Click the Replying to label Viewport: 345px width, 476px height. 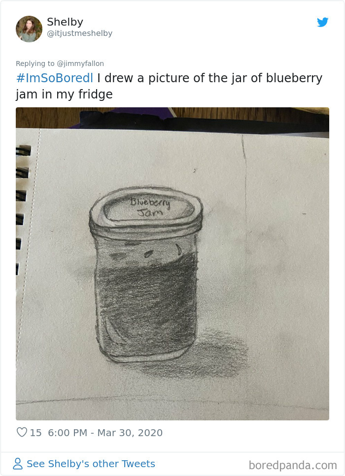point(35,63)
